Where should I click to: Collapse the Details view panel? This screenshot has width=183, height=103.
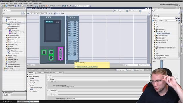coord(3,93)
